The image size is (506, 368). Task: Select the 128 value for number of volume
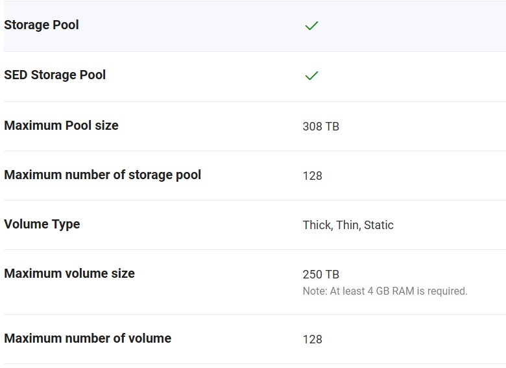pyautogui.click(x=312, y=339)
